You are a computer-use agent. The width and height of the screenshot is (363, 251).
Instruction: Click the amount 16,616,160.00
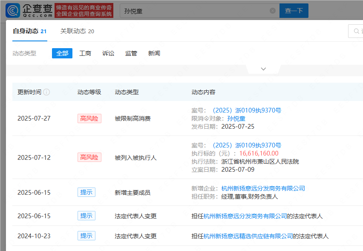259,153
